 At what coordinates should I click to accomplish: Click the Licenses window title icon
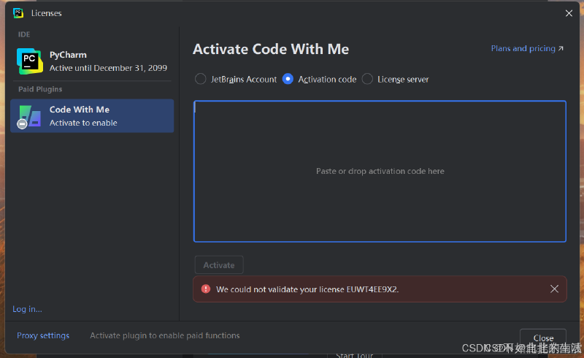[18, 13]
